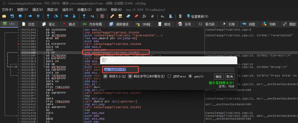Click bytes 68 4C7B2000 at 002019AA
The width and height of the screenshot is (298, 123).
point(56,36)
